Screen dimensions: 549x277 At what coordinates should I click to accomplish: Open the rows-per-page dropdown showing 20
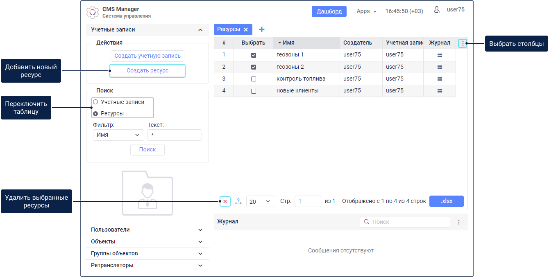coord(261,201)
